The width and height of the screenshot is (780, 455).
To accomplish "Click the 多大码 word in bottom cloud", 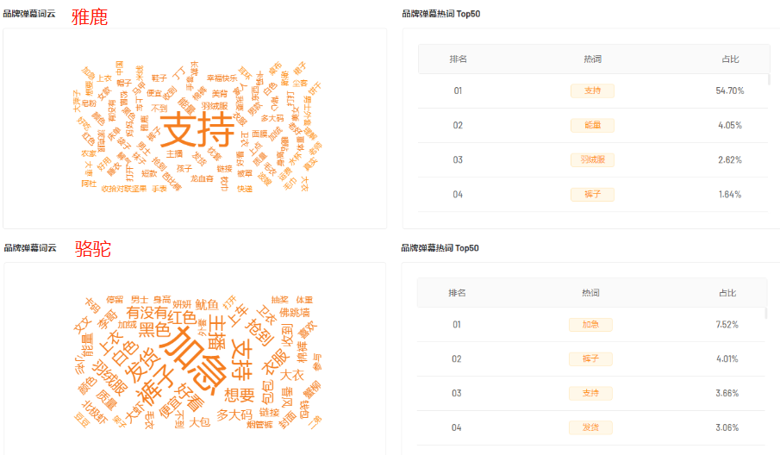I will [x=234, y=414].
